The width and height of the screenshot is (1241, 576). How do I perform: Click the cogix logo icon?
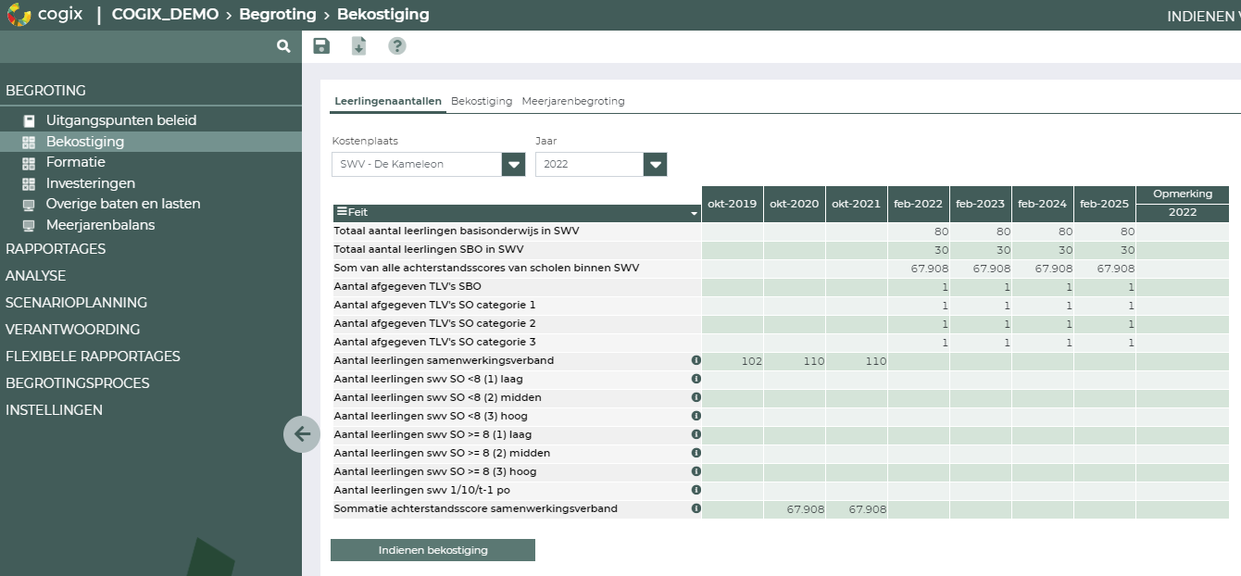point(19,15)
